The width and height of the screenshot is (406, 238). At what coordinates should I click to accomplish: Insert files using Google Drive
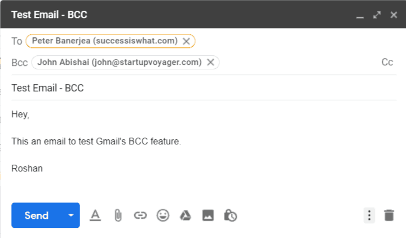(x=186, y=215)
